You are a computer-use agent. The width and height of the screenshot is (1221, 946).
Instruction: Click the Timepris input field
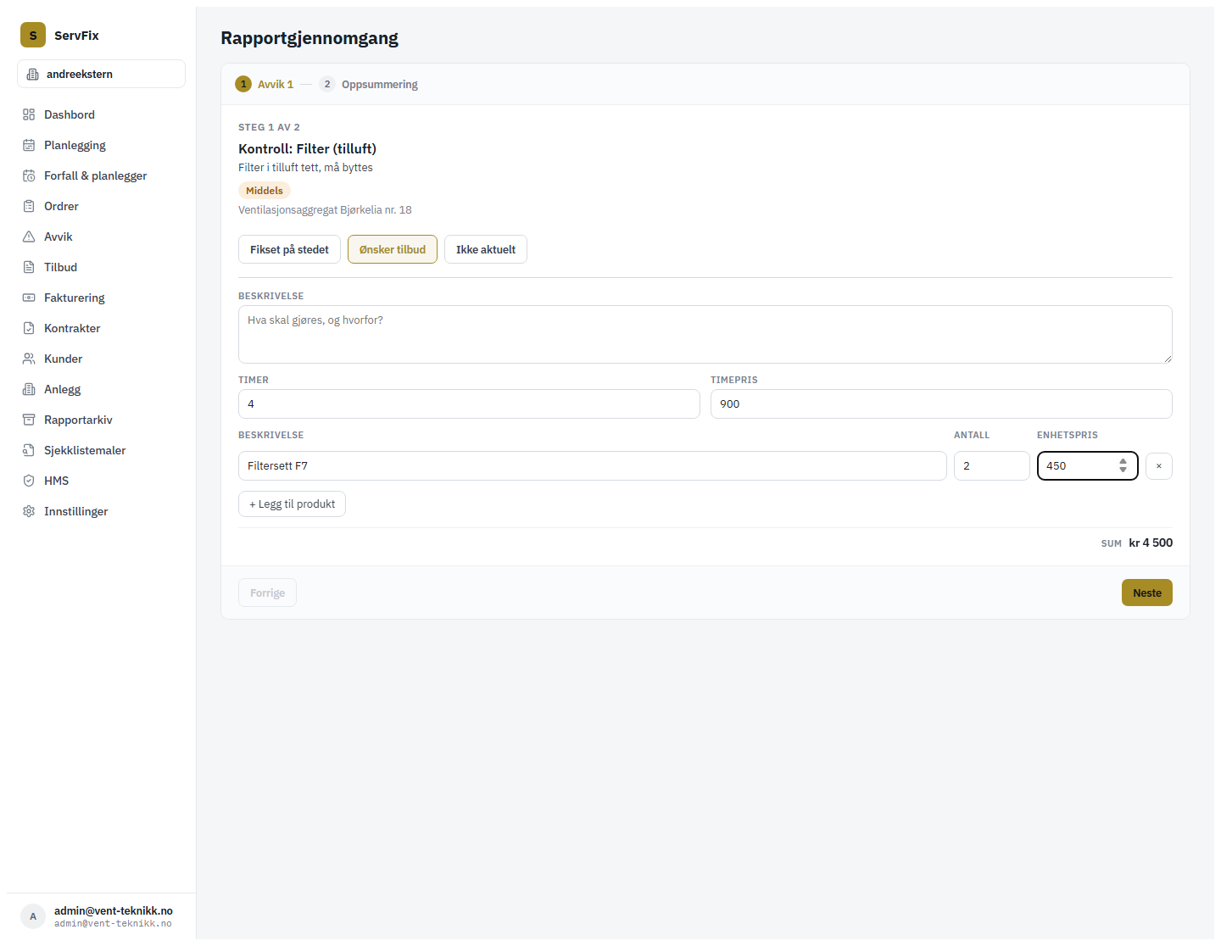click(x=941, y=403)
